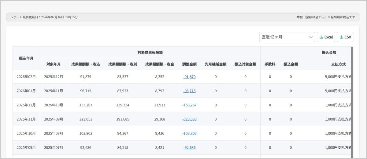Click the 139,334 tax-excluded amount

click(123, 105)
